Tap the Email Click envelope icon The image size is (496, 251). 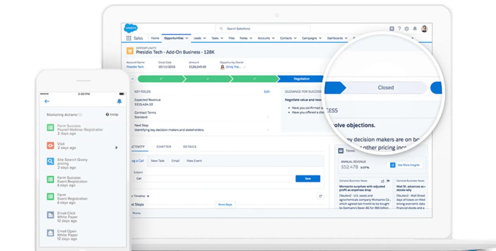[x=50, y=215]
